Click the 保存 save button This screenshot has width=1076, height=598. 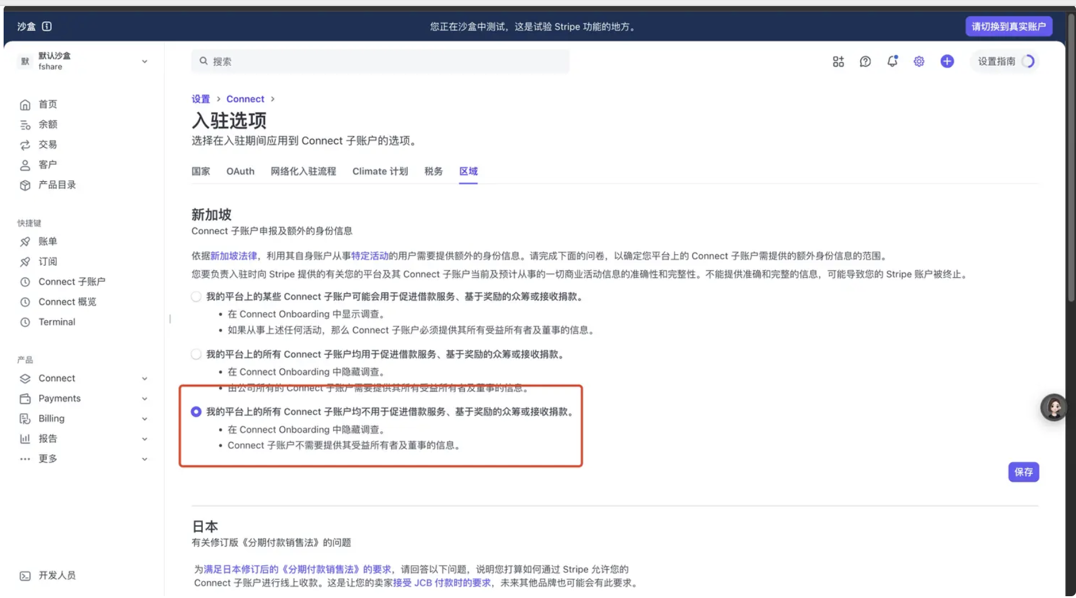[1023, 472]
